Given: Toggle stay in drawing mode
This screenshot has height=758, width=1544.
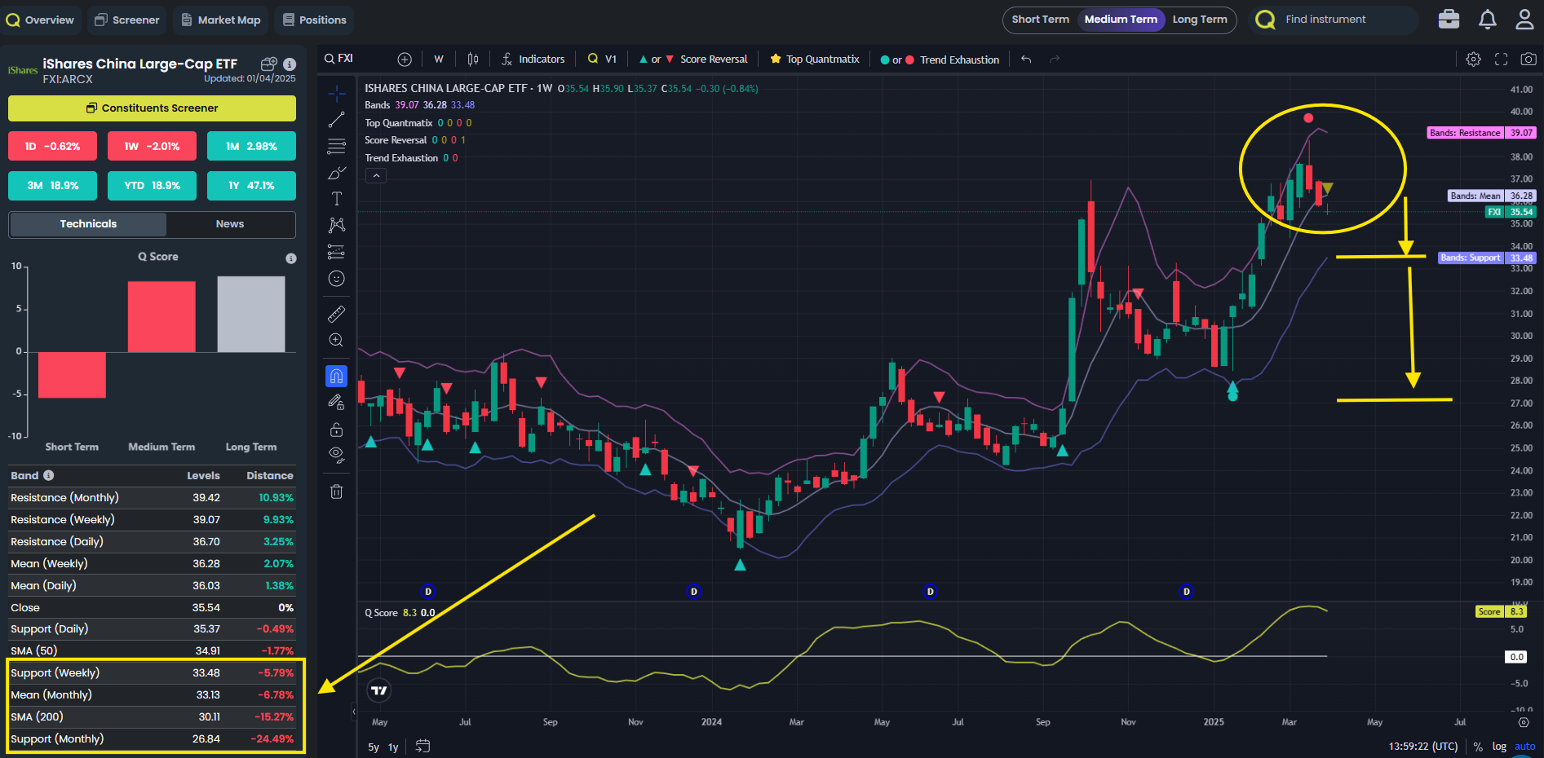Looking at the screenshot, I should [x=336, y=403].
